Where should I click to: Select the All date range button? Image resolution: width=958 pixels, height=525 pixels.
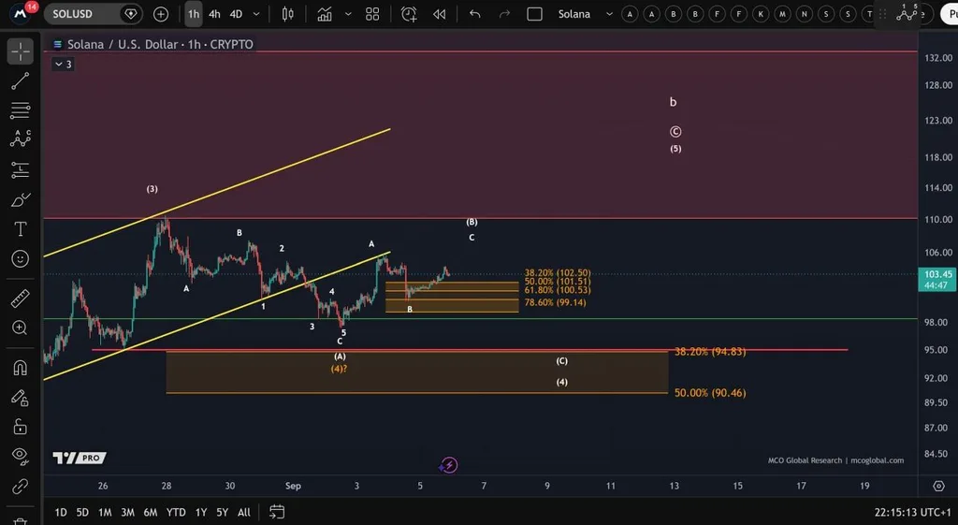(244, 512)
